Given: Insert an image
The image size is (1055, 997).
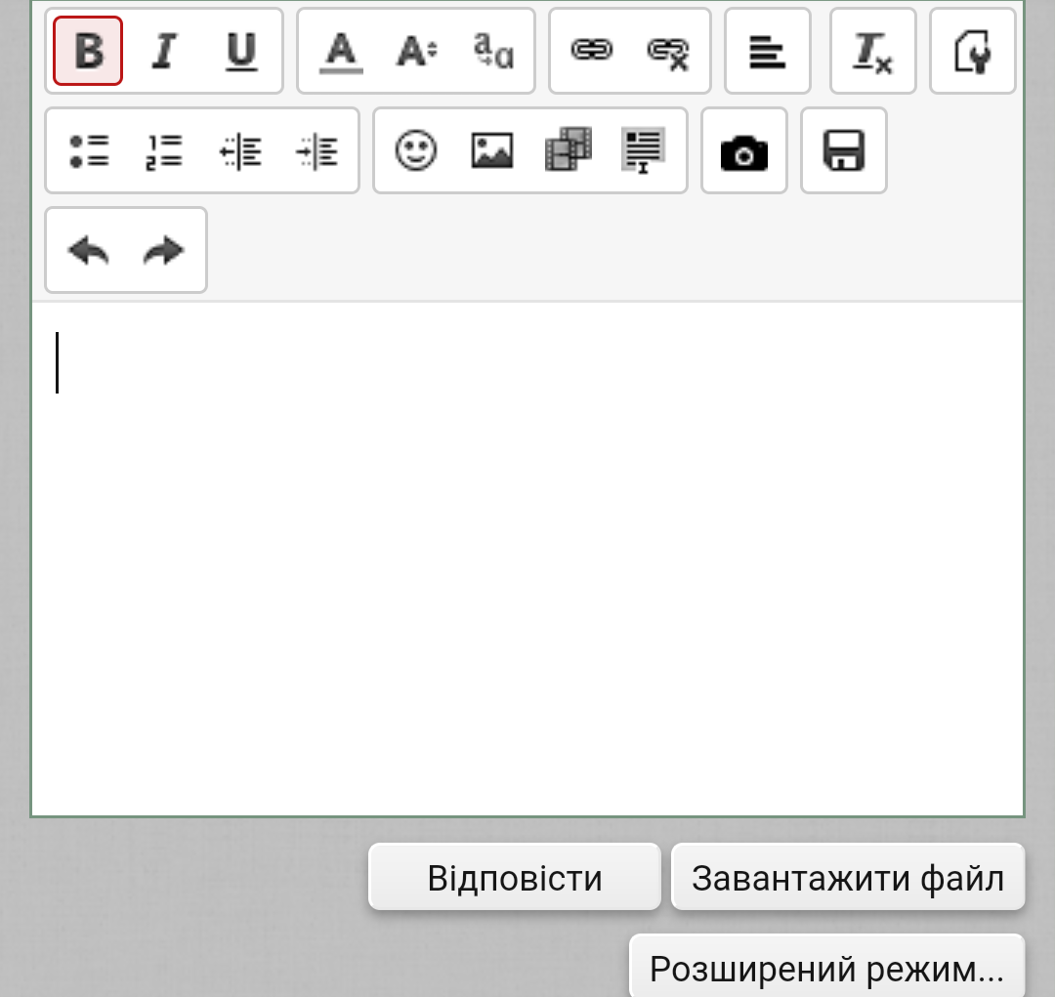Looking at the screenshot, I should [x=491, y=150].
